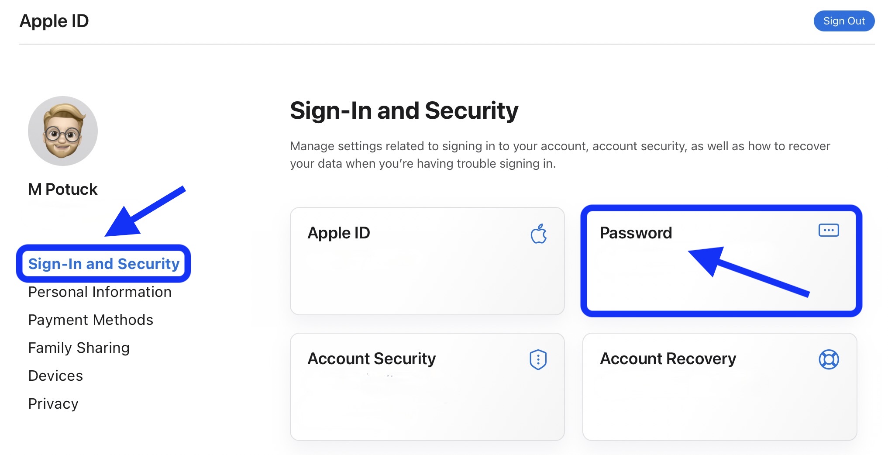
Task: Open Payment Methods settings
Action: click(x=90, y=320)
